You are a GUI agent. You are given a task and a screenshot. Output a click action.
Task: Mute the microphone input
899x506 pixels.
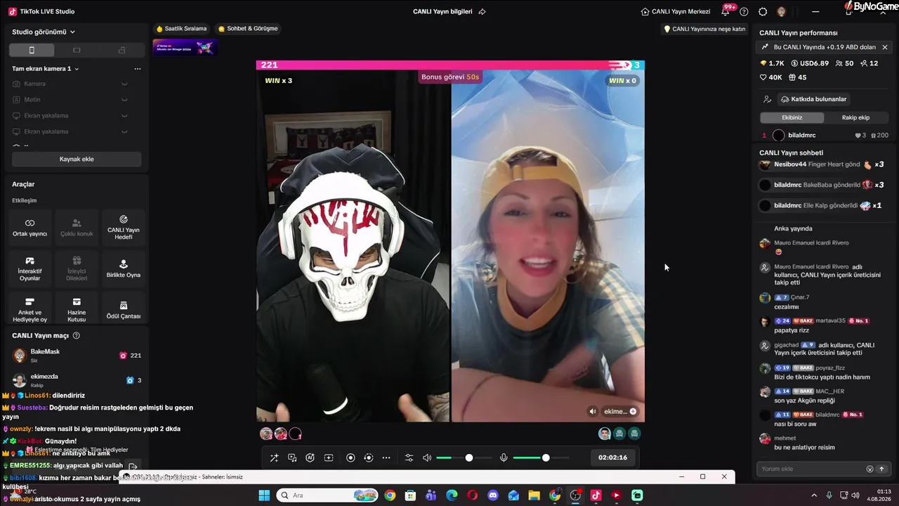pyautogui.click(x=504, y=458)
